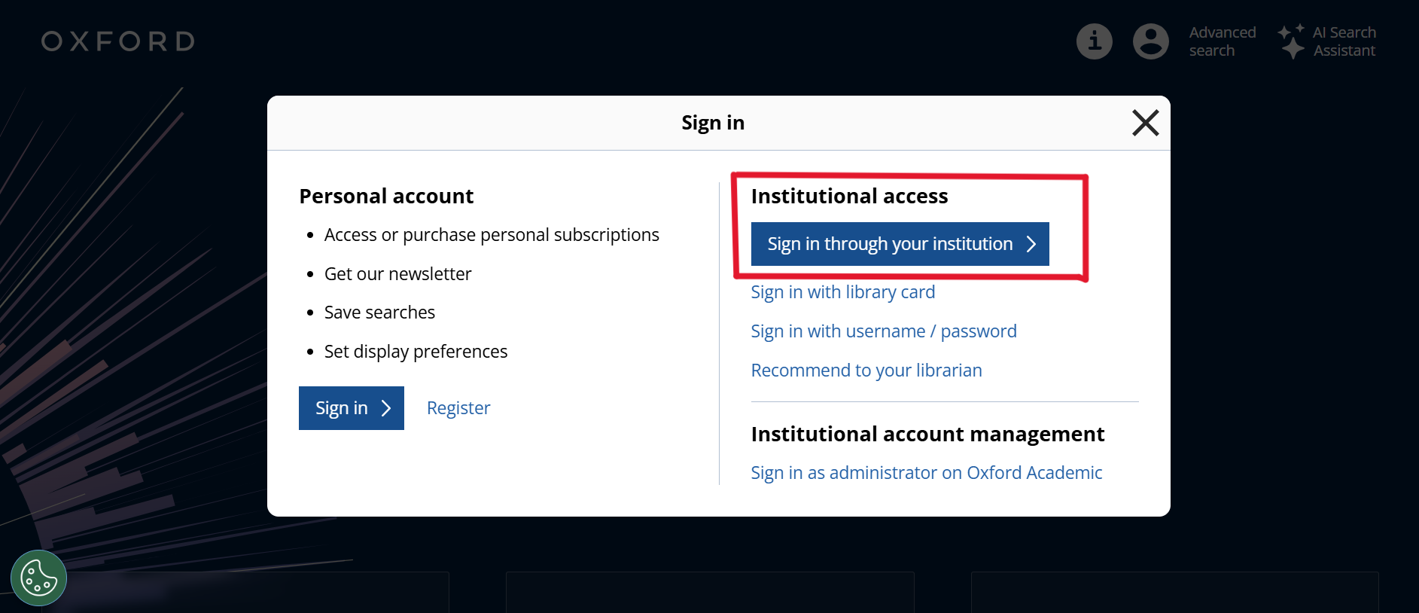Click the Institutional access heading
The height and width of the screenshot is (613, 1419).
(x=849, y=197)
